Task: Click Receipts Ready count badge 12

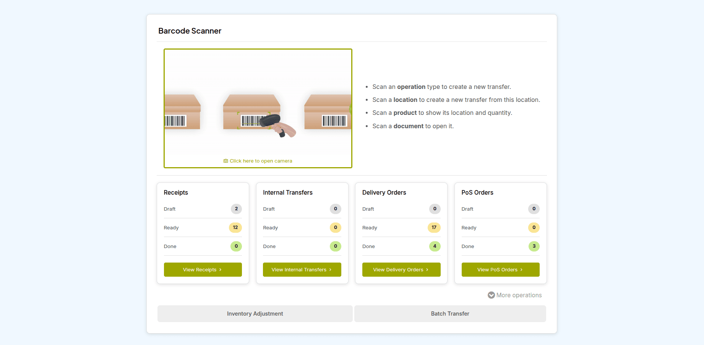Action: pyautogui.click(x=235, y=228)
